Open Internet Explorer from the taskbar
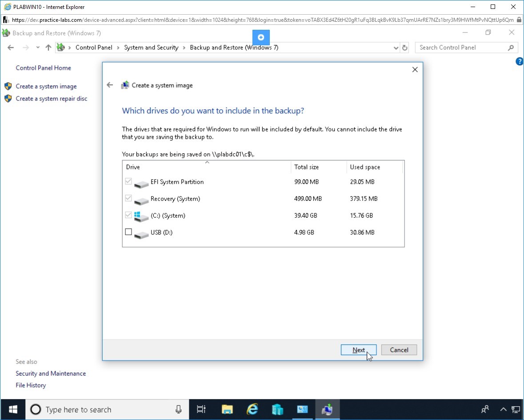This screenshot has height=420, width=524. click(252, 409)
